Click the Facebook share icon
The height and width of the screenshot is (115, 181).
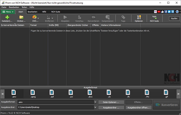(166, 12)
